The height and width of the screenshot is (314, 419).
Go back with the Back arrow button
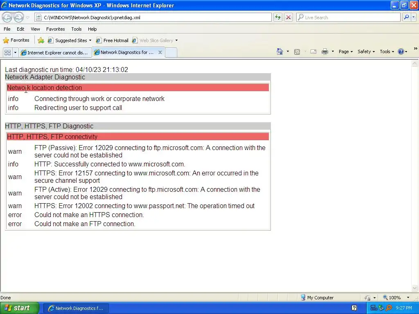(x=7, y=17)
